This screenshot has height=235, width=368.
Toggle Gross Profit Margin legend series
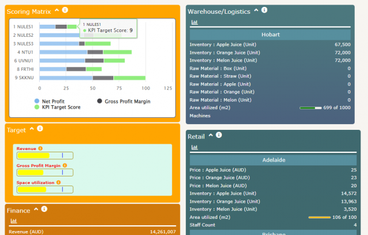(x=124, y=101)
